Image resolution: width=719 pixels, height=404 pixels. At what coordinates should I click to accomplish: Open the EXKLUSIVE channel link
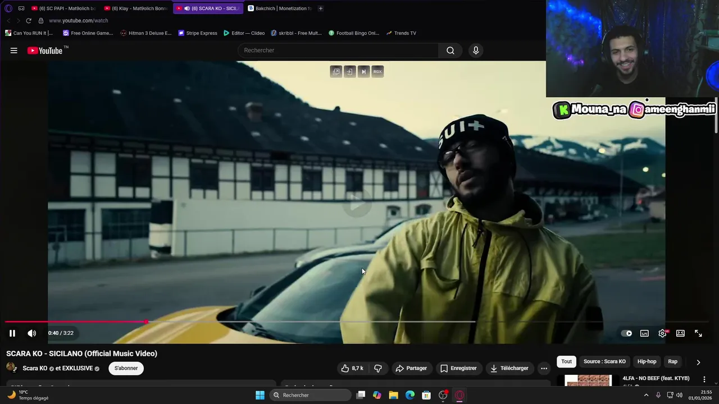click(78, 368)
